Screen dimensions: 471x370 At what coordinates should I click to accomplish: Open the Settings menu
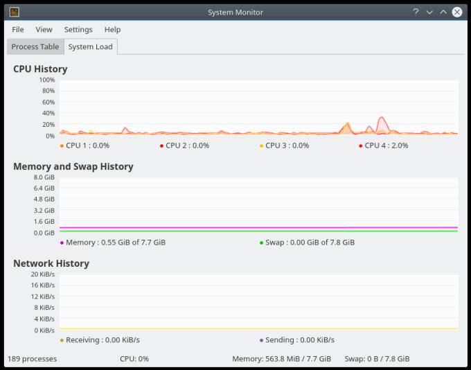[78, 30]
